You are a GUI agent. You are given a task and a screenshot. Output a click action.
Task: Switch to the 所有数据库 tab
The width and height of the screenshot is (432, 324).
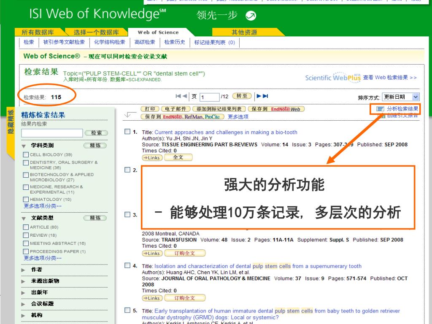point(38,32)
